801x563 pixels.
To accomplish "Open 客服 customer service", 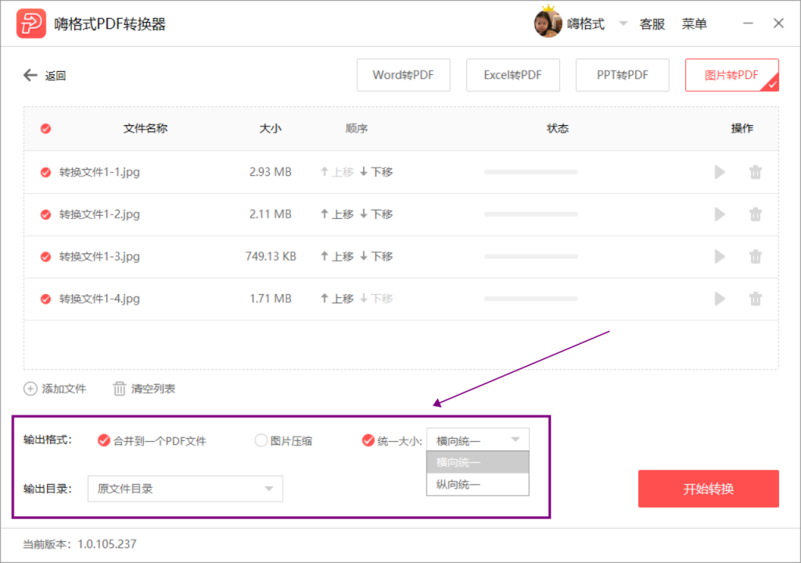I will click(652, 24).
